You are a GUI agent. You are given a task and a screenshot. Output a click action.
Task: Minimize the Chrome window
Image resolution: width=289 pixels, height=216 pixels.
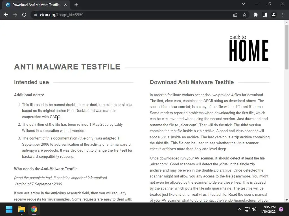click(x=256, y=4)
